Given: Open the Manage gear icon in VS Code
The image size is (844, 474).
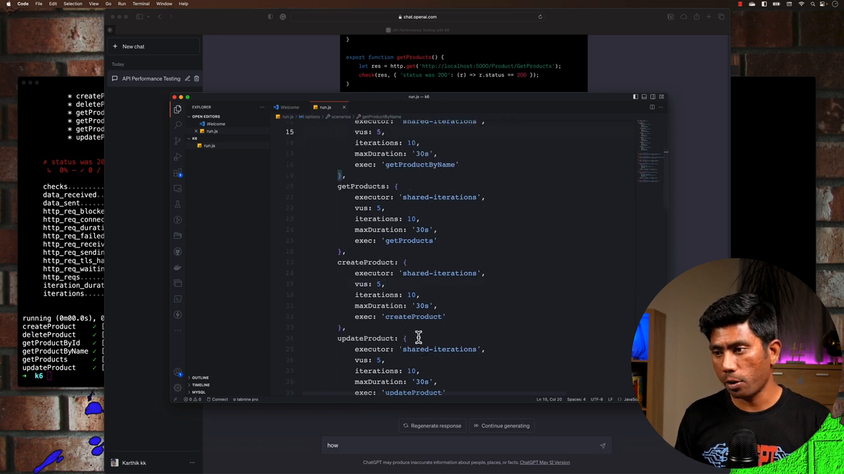Looking at the screenshot, I should [x=177, y=388].
